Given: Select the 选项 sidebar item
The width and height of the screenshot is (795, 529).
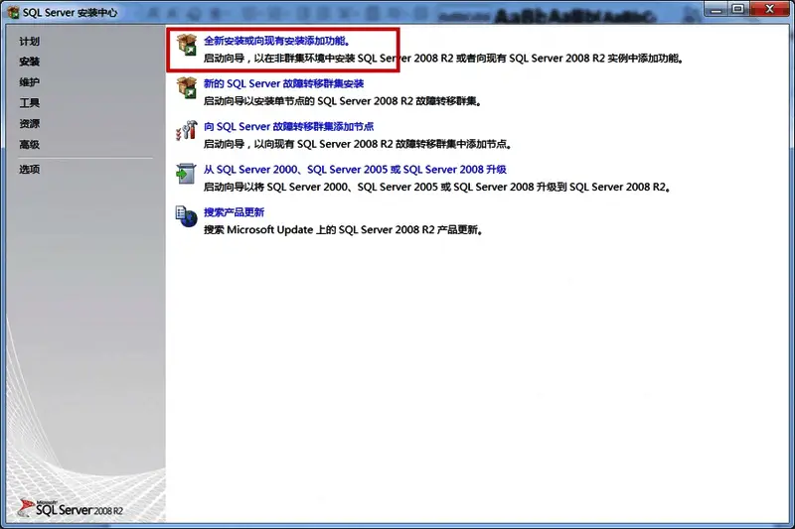Looking at the screenshot, I should (x=30, y=170).
